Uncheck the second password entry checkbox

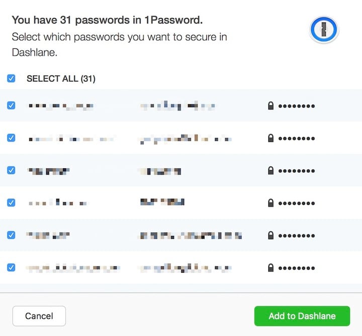point(11,138)
